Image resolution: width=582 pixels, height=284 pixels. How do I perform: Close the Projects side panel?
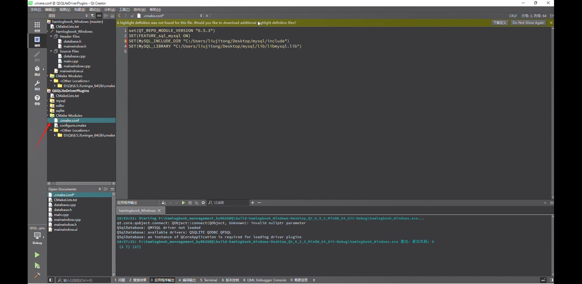click(113, 16)
